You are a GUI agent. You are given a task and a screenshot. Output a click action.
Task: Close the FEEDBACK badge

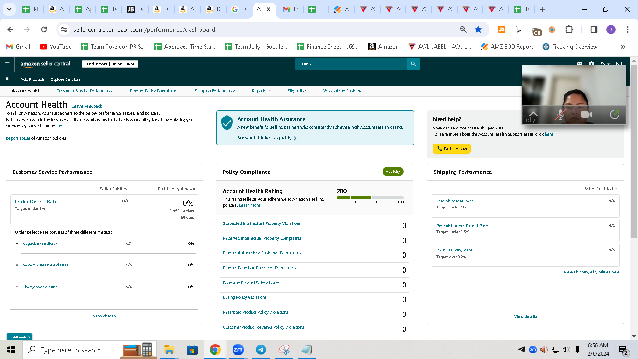28,337
